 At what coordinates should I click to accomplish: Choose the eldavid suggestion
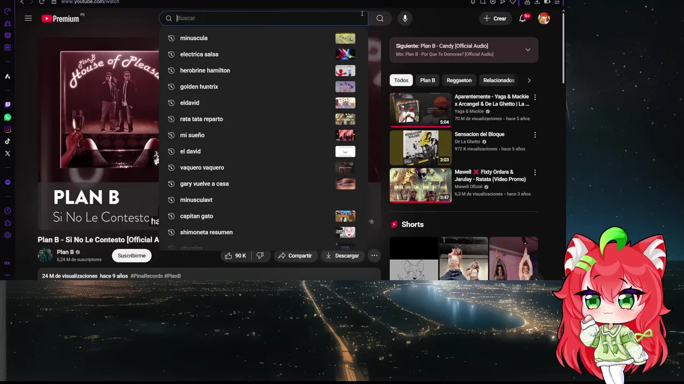pyautogui.click(x=263, y=103)
